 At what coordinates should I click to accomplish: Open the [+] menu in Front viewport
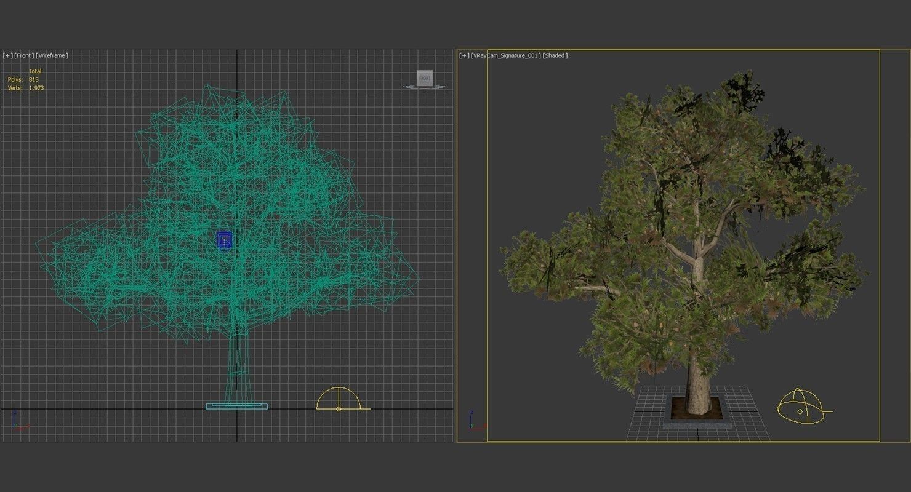[7, 55]
